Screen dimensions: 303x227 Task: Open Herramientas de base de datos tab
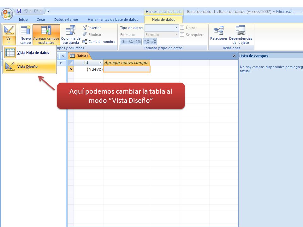pyautogui.click(x=113, y=20)
